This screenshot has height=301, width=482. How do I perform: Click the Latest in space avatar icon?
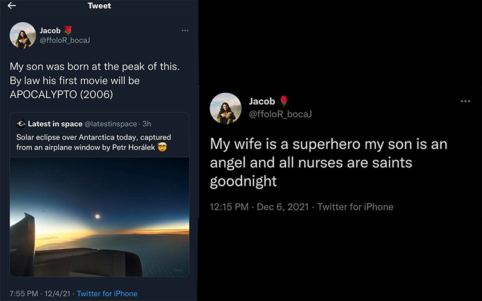click(21, 123)
